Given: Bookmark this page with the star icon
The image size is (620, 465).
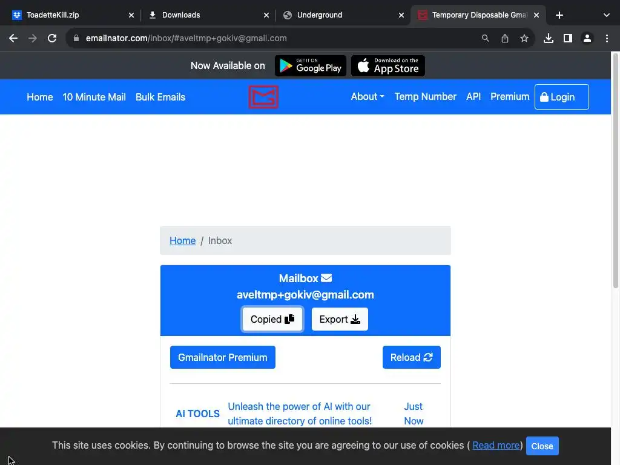Looking at the screenshot, I should (x=524, y=38).
